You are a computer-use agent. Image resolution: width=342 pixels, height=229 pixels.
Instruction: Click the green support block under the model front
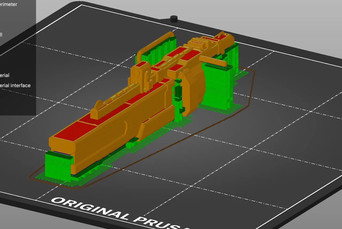[57, 165]
